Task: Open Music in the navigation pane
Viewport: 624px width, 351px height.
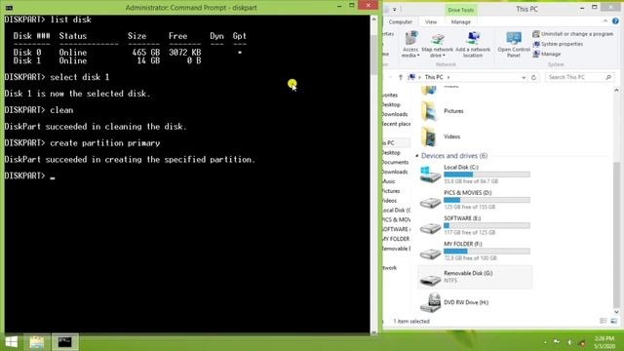Action: (x=389, y=181)
